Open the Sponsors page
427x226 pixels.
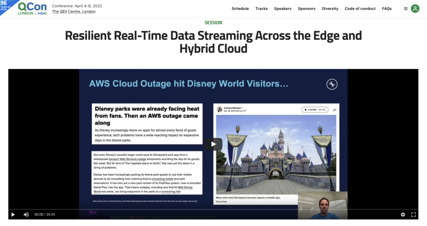point(306,9)
